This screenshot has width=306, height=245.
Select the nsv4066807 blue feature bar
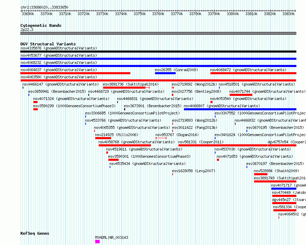[240, 109]
